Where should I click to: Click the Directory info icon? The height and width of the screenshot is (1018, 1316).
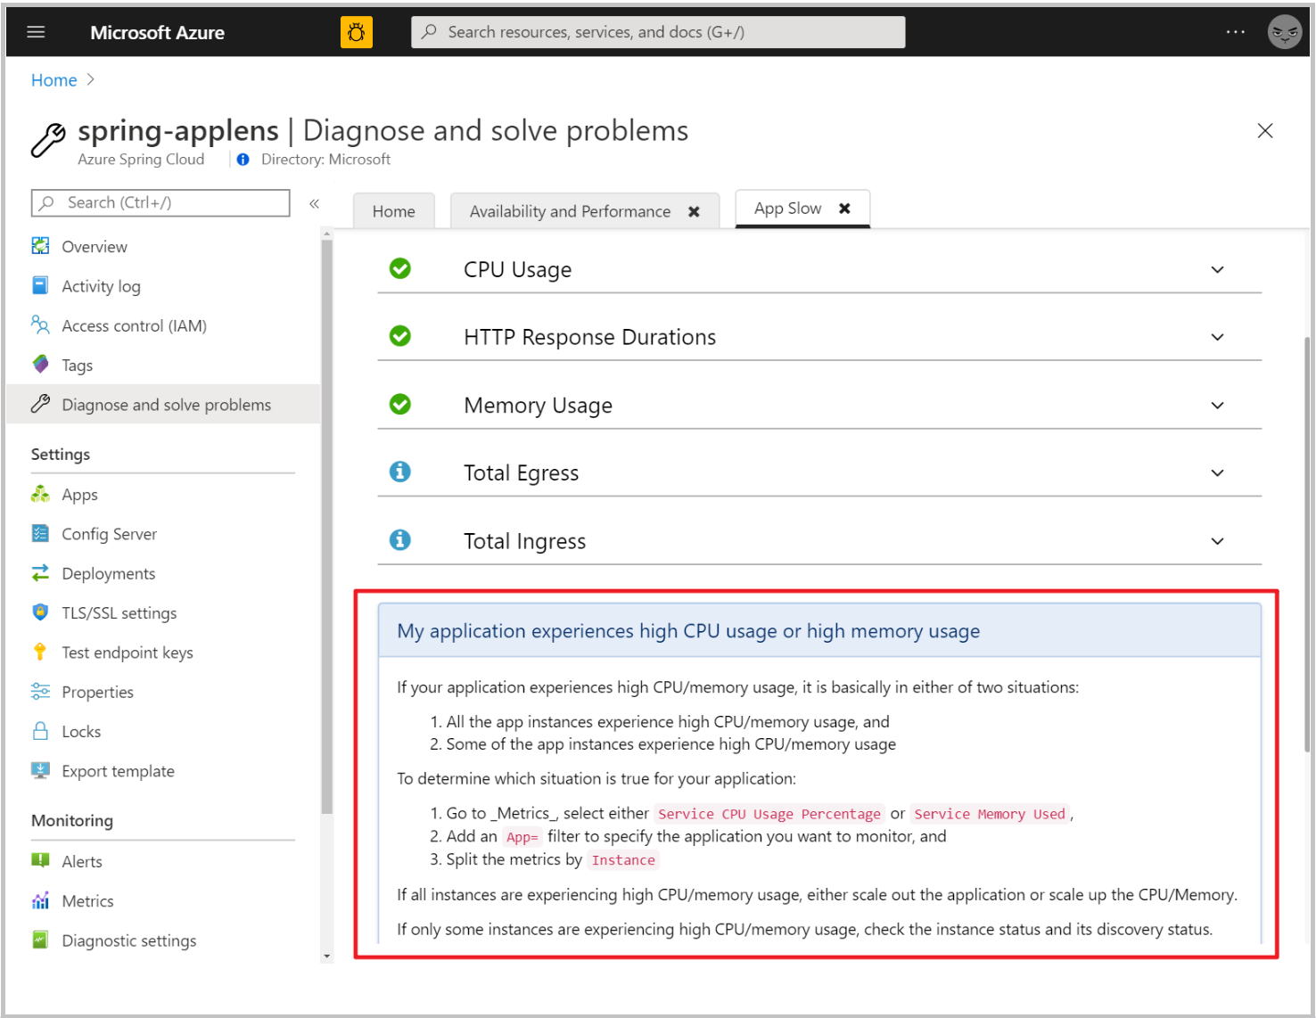pos(243,160)
